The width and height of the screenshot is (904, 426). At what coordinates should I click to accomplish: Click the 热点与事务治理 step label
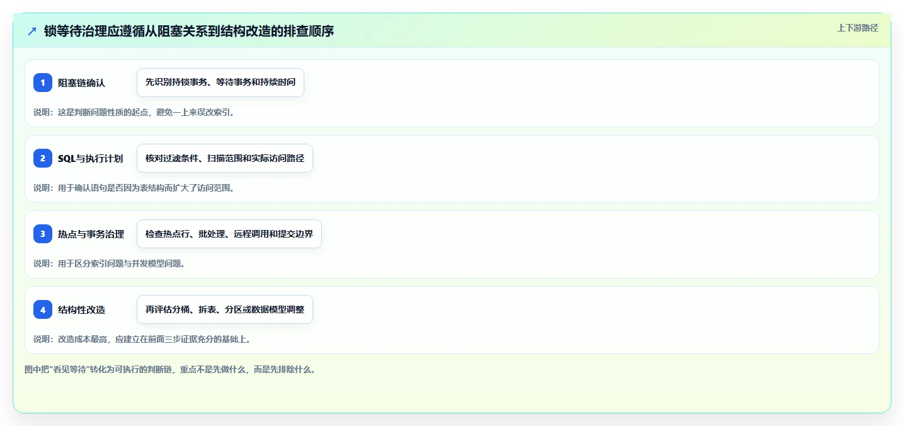91,234
